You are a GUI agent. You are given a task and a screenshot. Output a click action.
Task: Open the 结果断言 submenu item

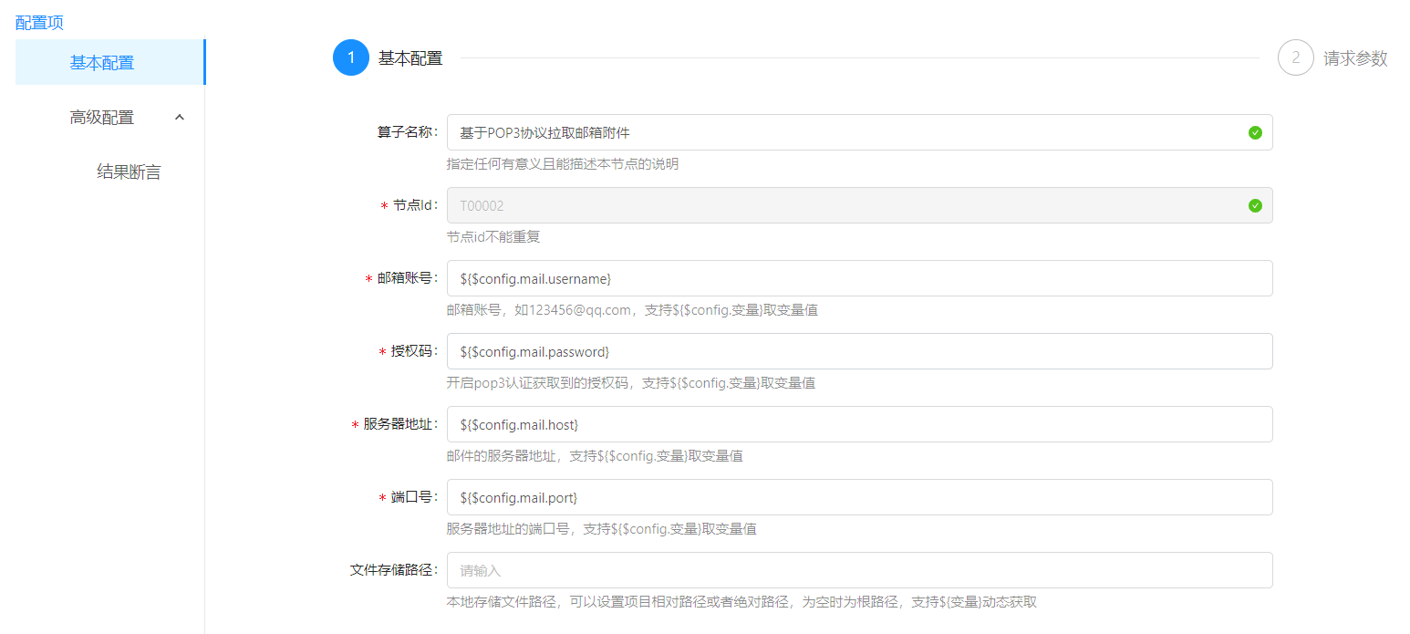coord(129,172)
